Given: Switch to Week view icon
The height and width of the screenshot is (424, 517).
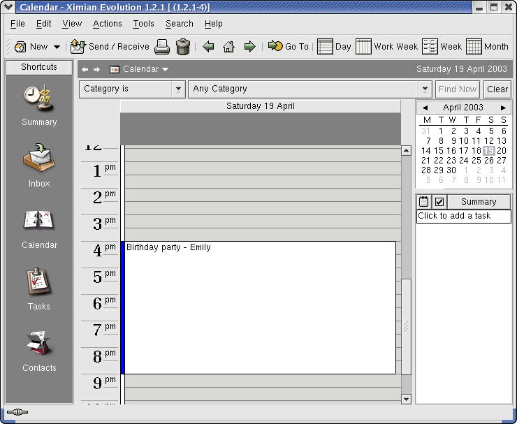Looking at the screenshot, I should pyautogui.click(x=430, y=47).
